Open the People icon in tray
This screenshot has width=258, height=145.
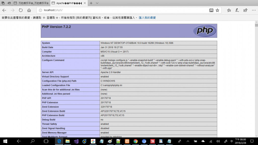[179, 141]
